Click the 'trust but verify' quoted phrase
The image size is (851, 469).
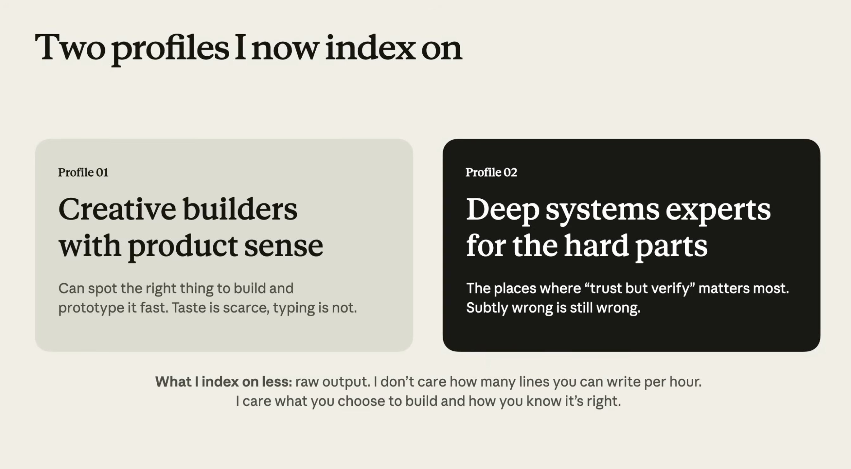640,288
